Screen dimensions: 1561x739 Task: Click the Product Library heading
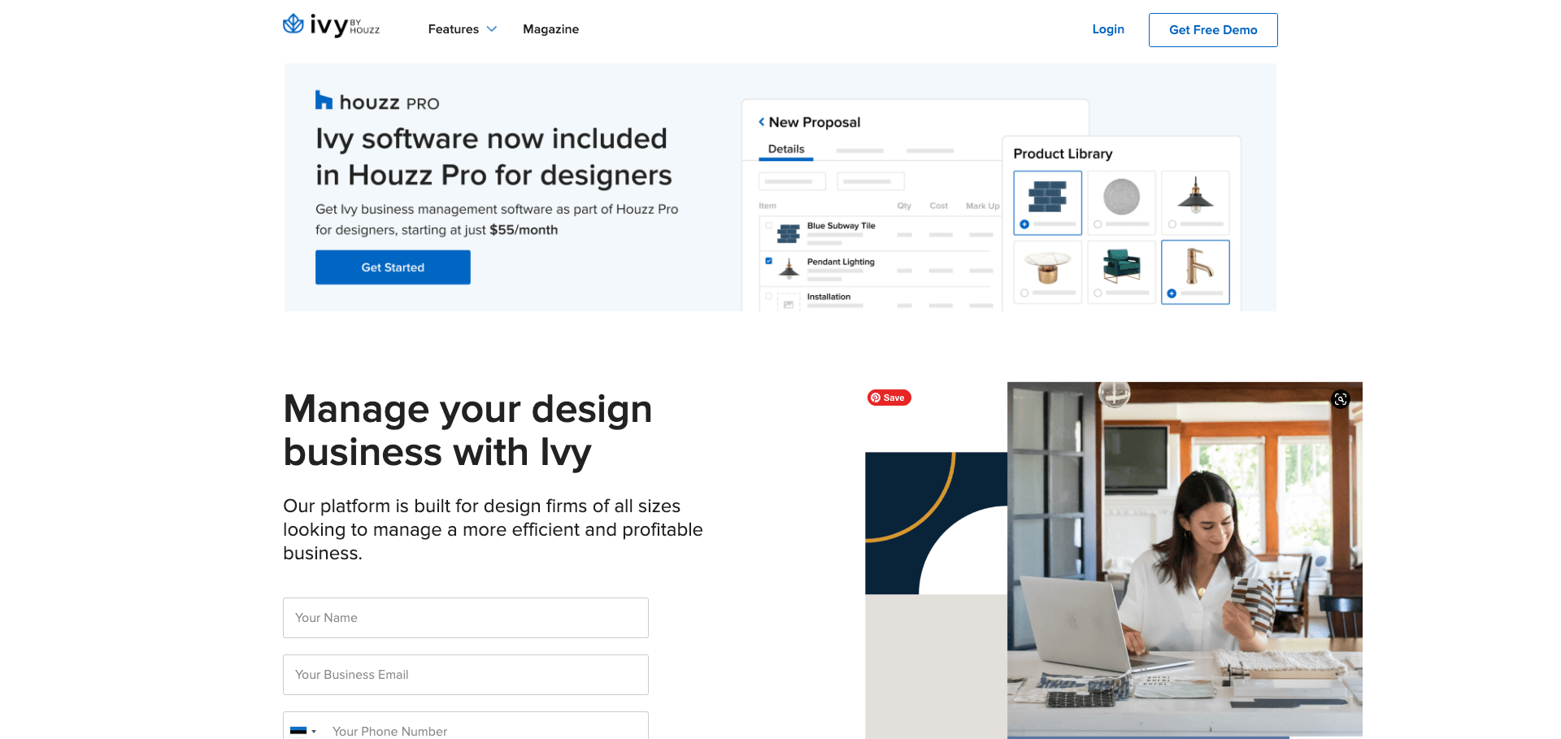click(1063, 154)
